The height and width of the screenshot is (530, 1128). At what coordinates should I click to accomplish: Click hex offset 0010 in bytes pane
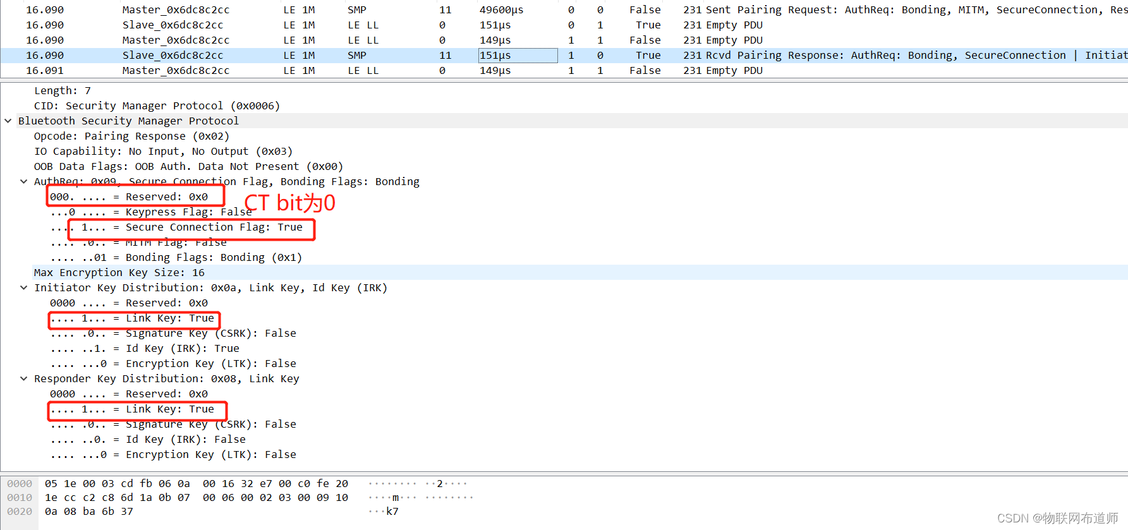20,497
